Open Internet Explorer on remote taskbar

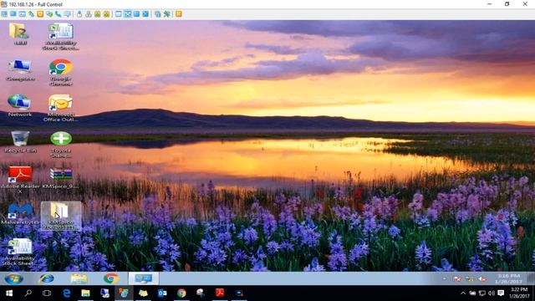(x=47, y=278)
